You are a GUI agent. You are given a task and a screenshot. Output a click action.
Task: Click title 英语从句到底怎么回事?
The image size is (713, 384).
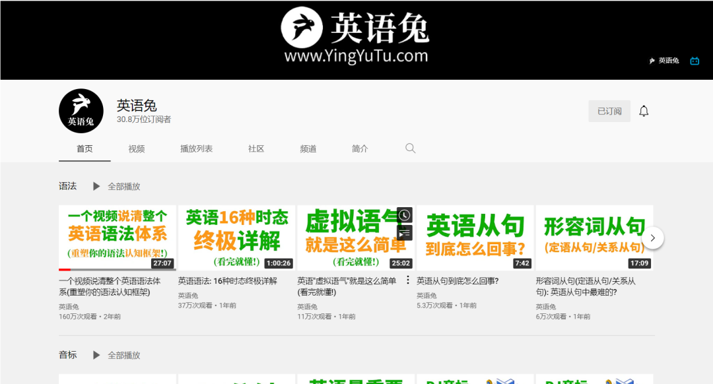click(x=458, y=281)
